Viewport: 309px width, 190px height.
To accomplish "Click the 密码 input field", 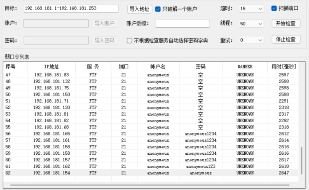I will [x=56, y=40].
